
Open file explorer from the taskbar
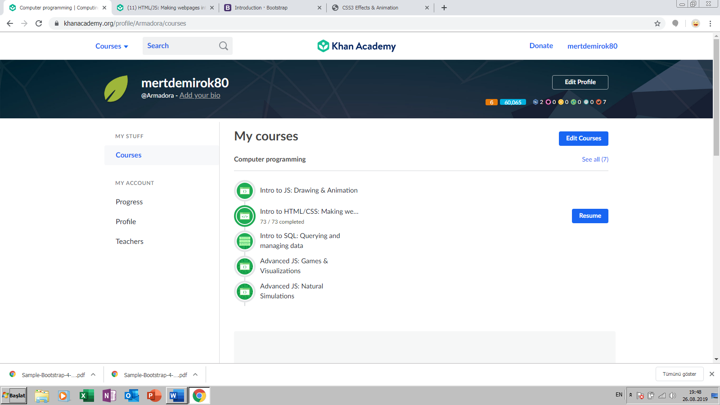tap(41, 396)
